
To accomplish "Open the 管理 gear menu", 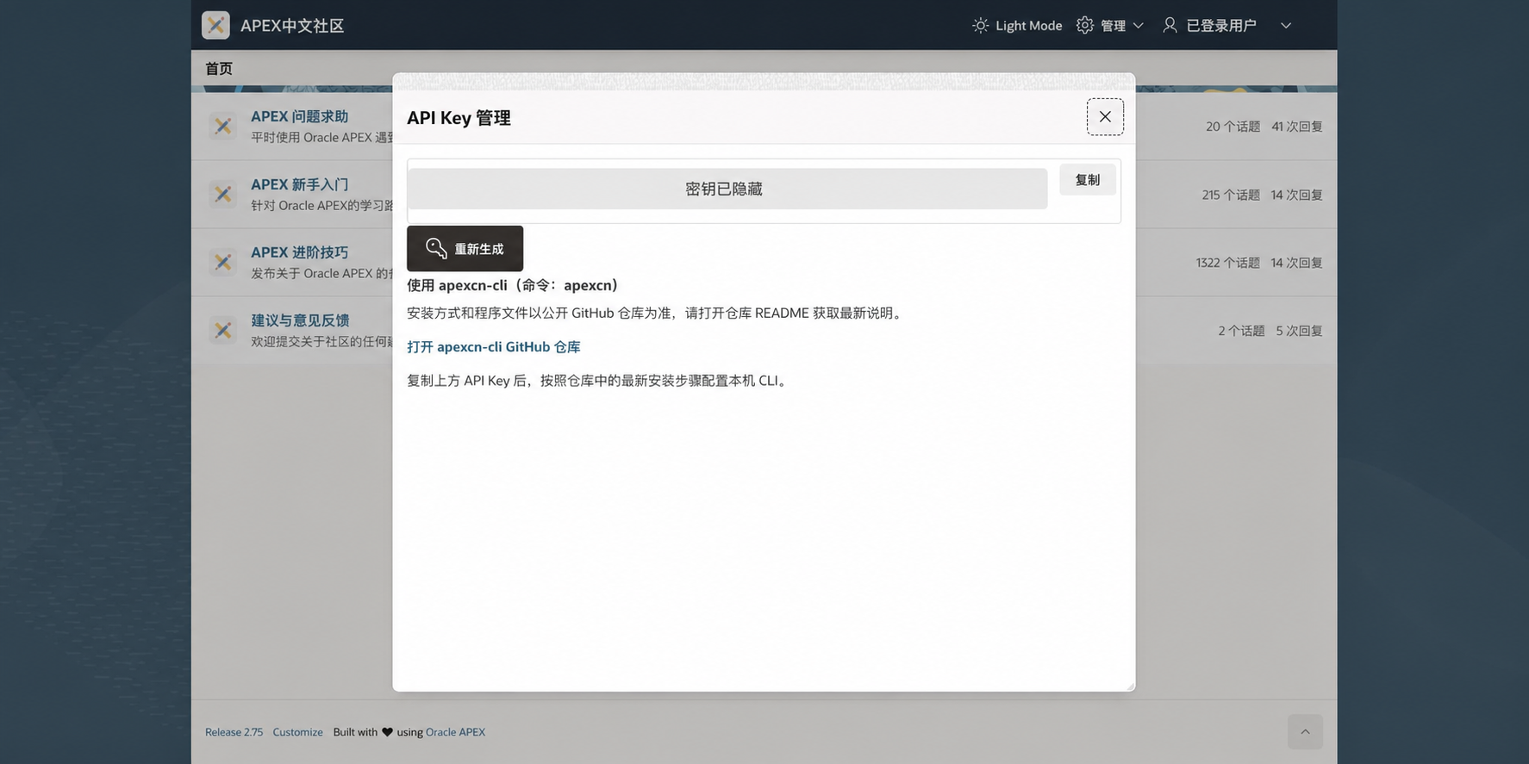I will pos(1110,26).
